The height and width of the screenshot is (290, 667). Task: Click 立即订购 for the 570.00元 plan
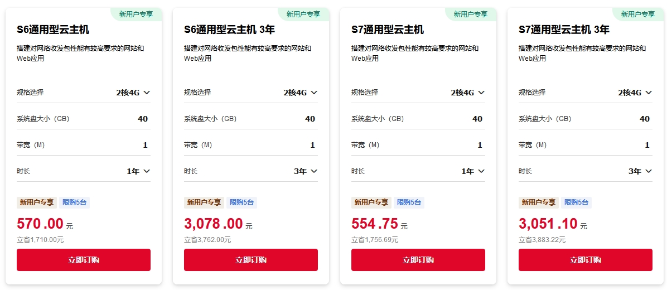pos(84,260)
